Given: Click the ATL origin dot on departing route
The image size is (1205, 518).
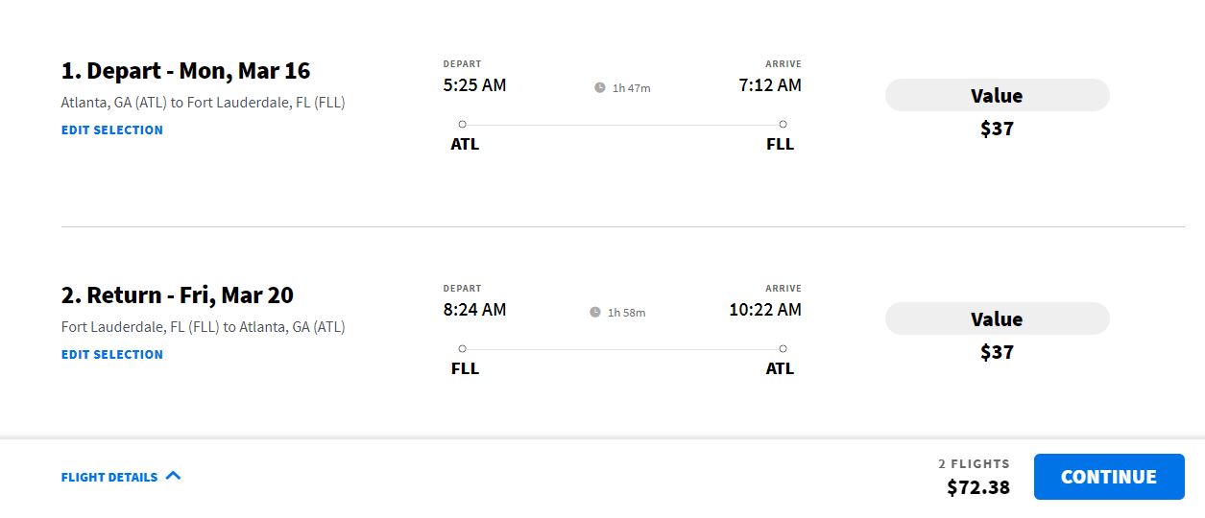Looking at the screenshot, I should point(463,124).
